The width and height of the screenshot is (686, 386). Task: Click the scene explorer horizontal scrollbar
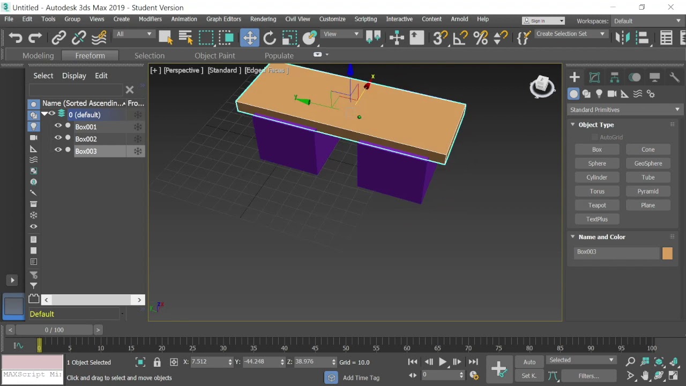(93, 300)
